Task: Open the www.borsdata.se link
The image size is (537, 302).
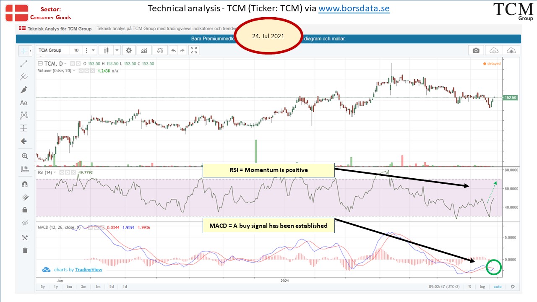Action: coord(354,8)
